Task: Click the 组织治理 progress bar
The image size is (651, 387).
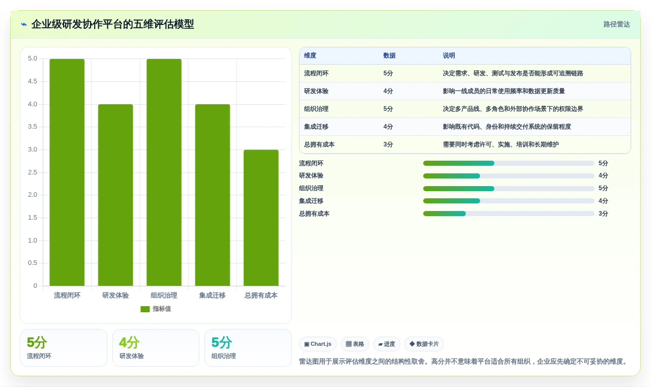Action: (x=509, y=189)
